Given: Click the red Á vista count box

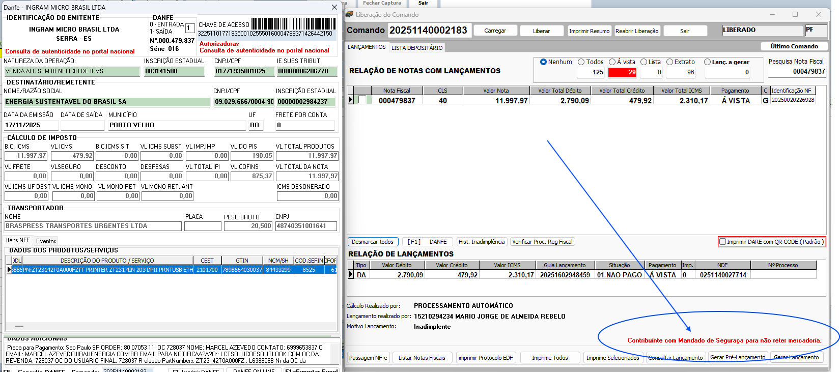Looking at the screenshot, I should 622,72.
